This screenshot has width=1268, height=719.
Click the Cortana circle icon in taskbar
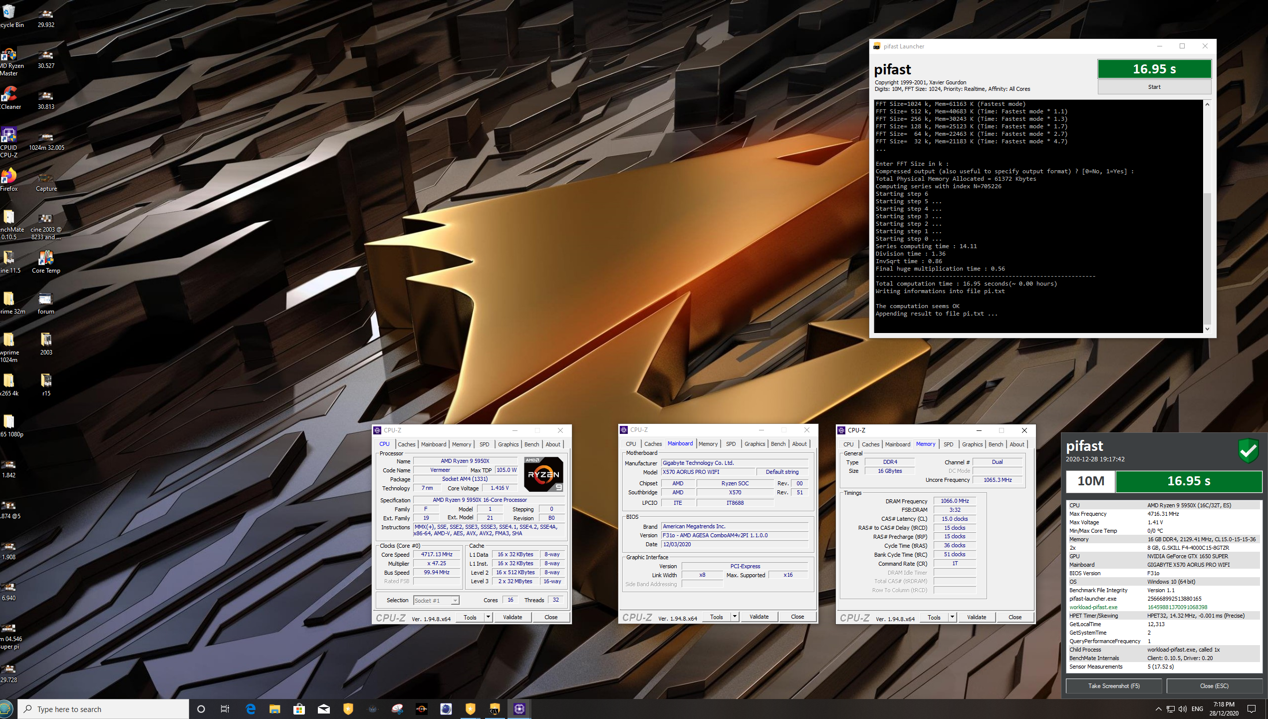click(x=201, y=709)
